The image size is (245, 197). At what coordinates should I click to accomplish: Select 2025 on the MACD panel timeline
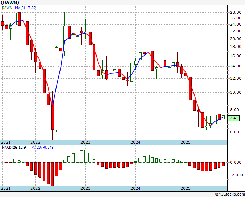pyautogui.click(x=185, y=188)
